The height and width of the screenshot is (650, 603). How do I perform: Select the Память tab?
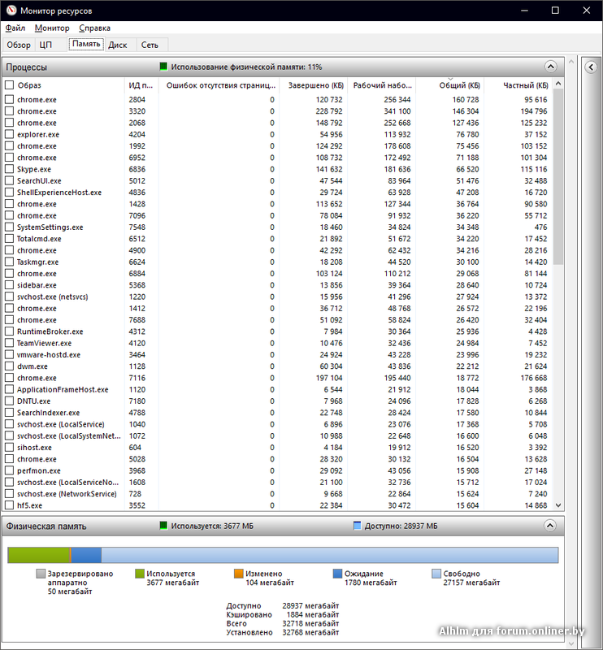(86, 44)
